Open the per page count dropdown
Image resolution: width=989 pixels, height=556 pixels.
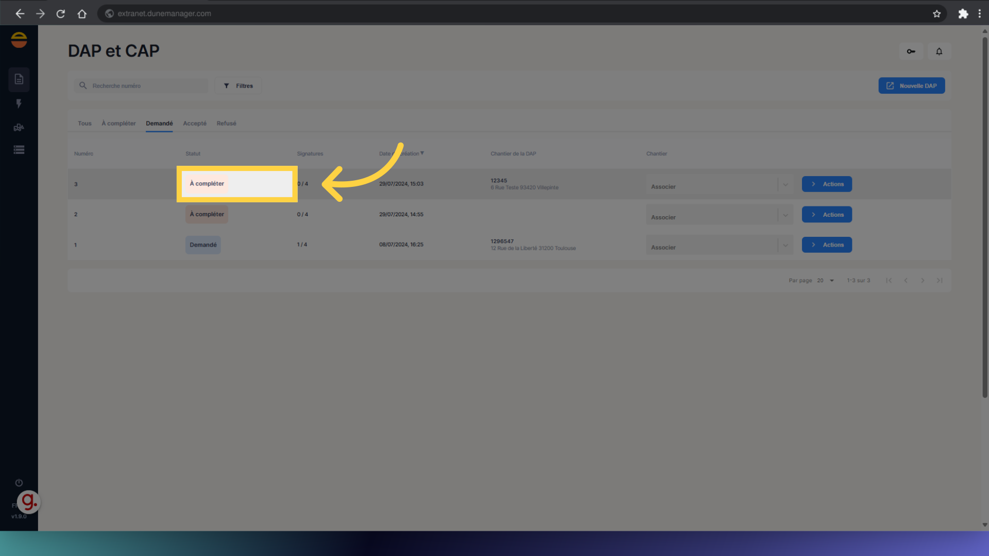coord(825,281)
